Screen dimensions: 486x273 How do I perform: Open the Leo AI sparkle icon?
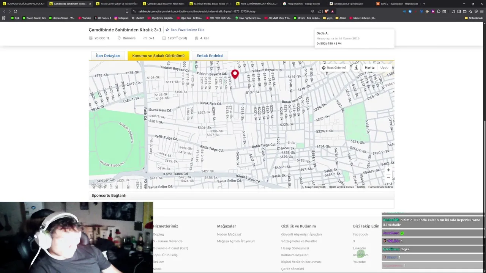click(x=470, y=11)
